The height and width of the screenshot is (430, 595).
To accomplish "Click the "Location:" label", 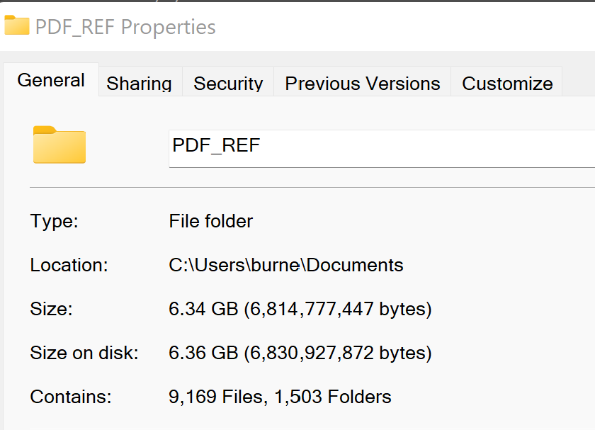I will [69, 266].
